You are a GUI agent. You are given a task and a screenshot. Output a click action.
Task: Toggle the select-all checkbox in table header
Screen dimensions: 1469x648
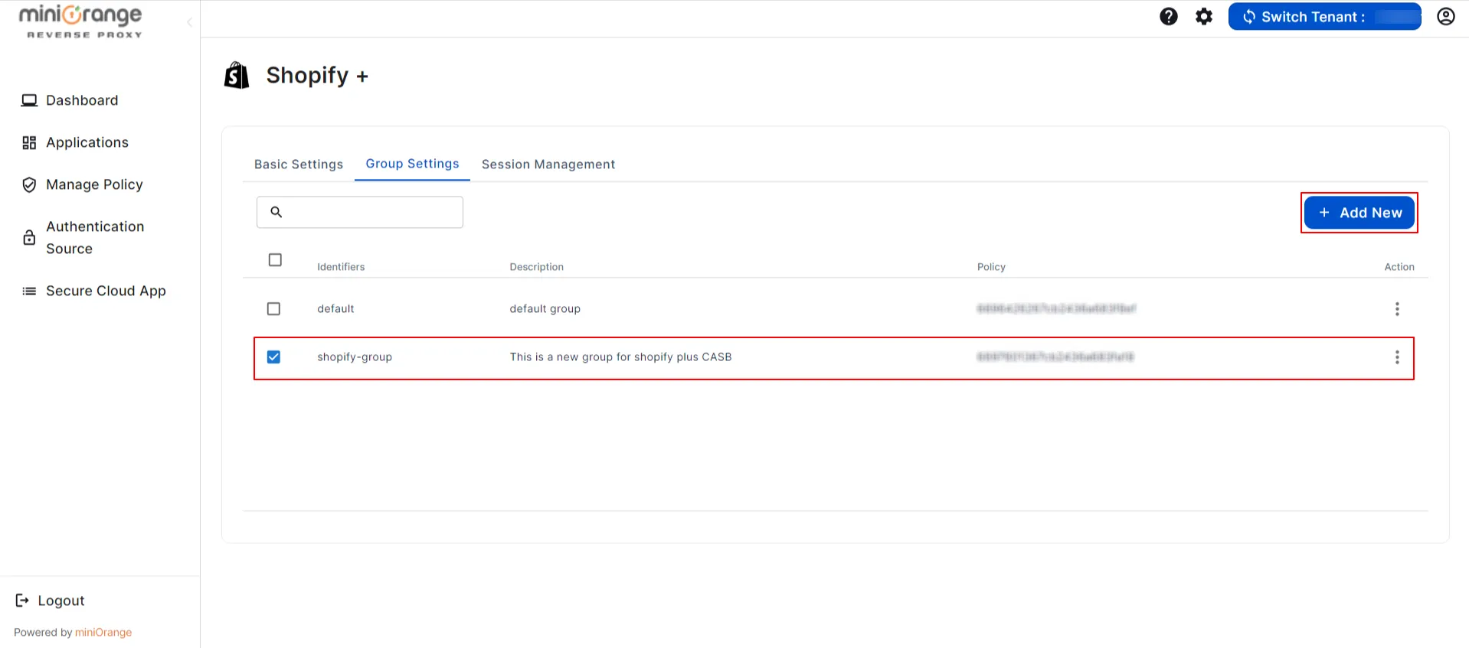pyautogui.click(x=275, y=260)
